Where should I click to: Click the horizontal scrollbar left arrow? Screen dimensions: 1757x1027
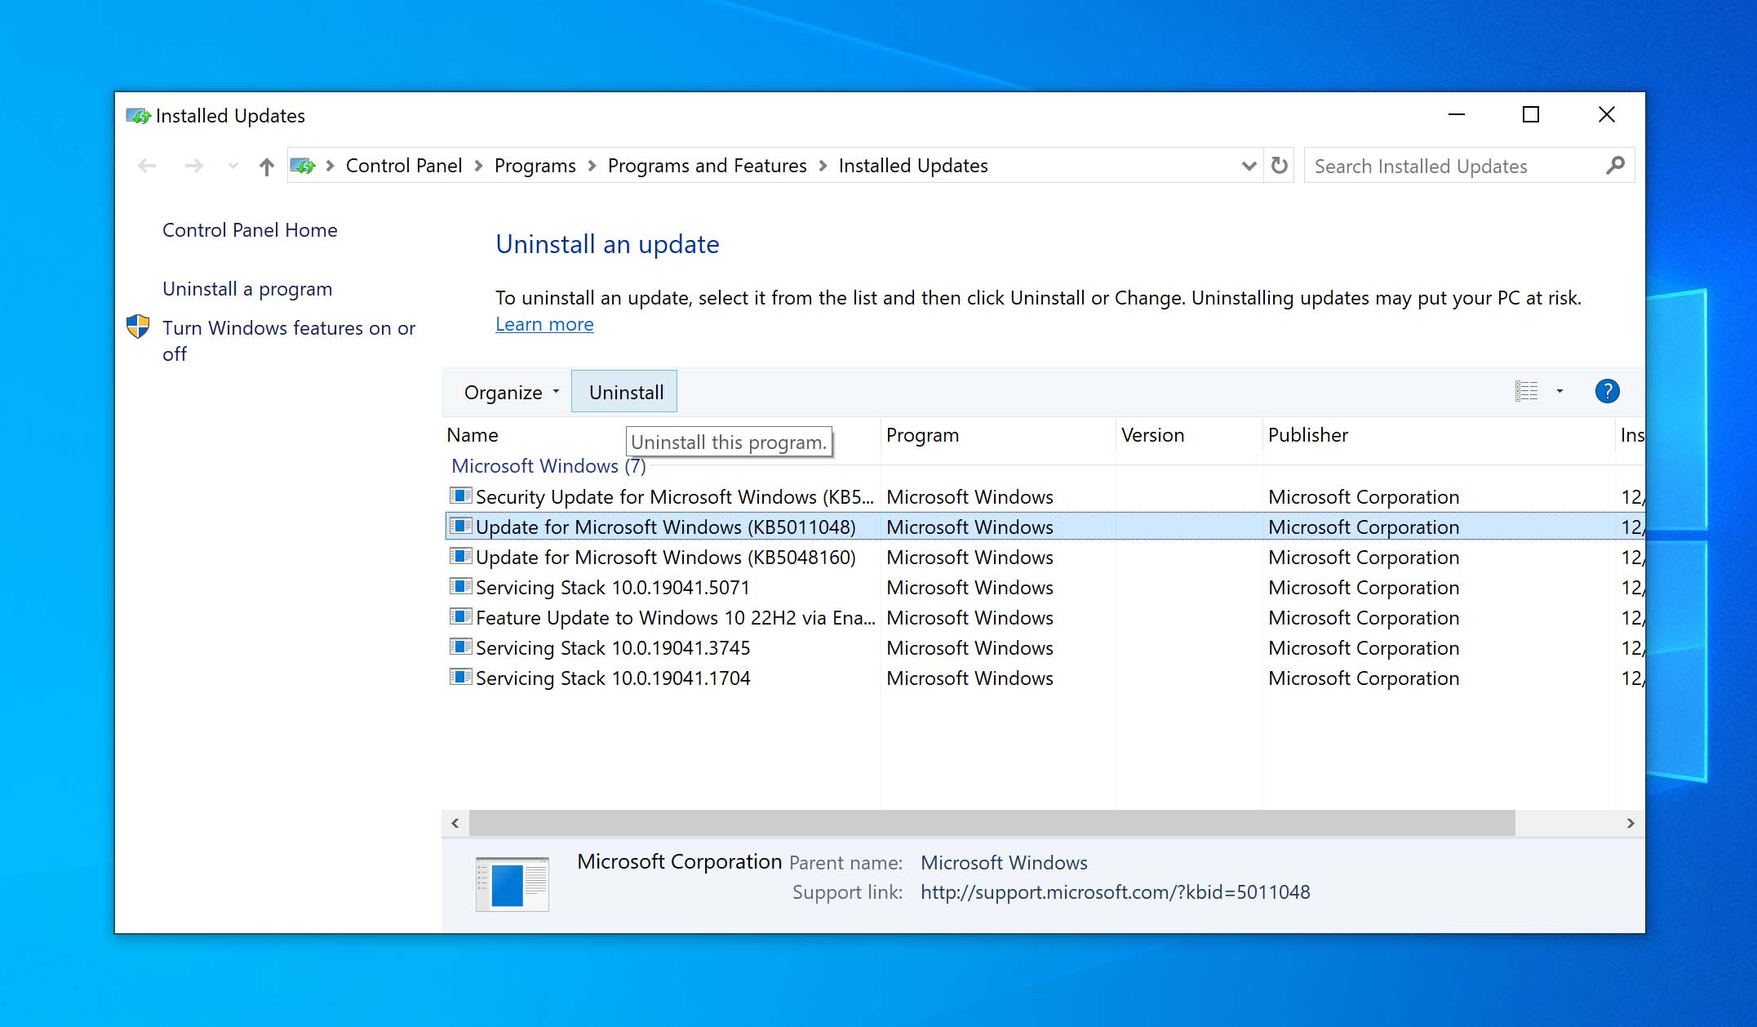[455, 823]
